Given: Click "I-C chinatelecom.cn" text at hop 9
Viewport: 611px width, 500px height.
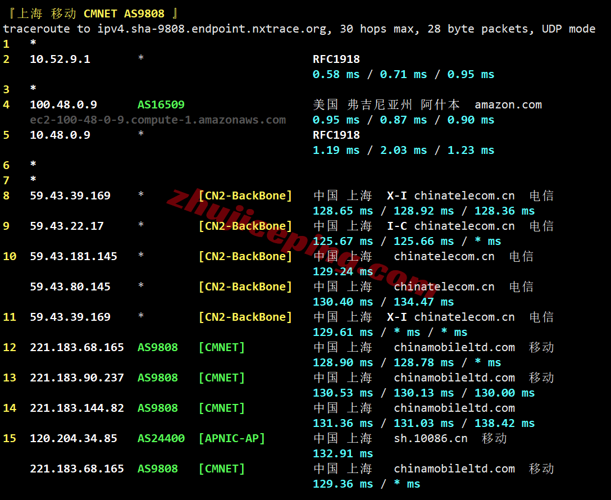Looking at the screenshot, I should coord(451,226).
